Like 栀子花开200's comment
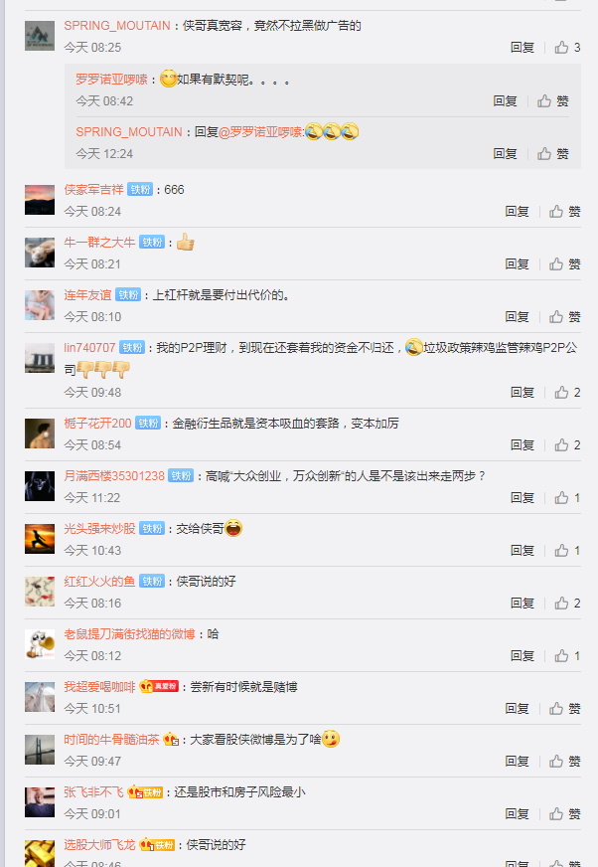Viewport: 598px width, 867px height. click(567, 445)
